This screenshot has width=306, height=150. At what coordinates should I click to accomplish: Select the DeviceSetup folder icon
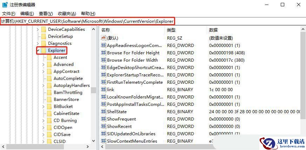(x=44, y=36)
